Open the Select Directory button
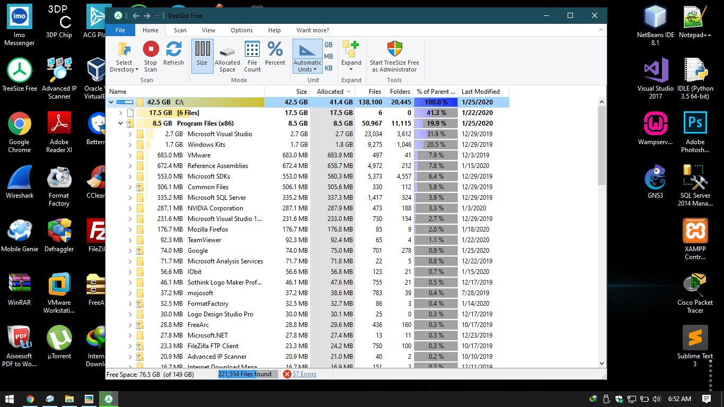Screen dimensions: 724x407 click(124, 57)
